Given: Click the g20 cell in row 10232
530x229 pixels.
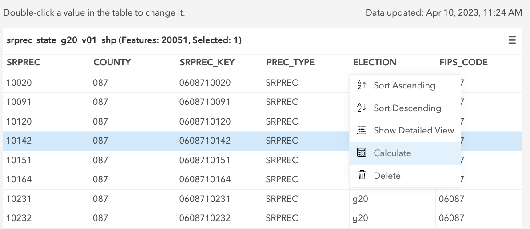Looking at the screenshot, I should tap(360, 218).
